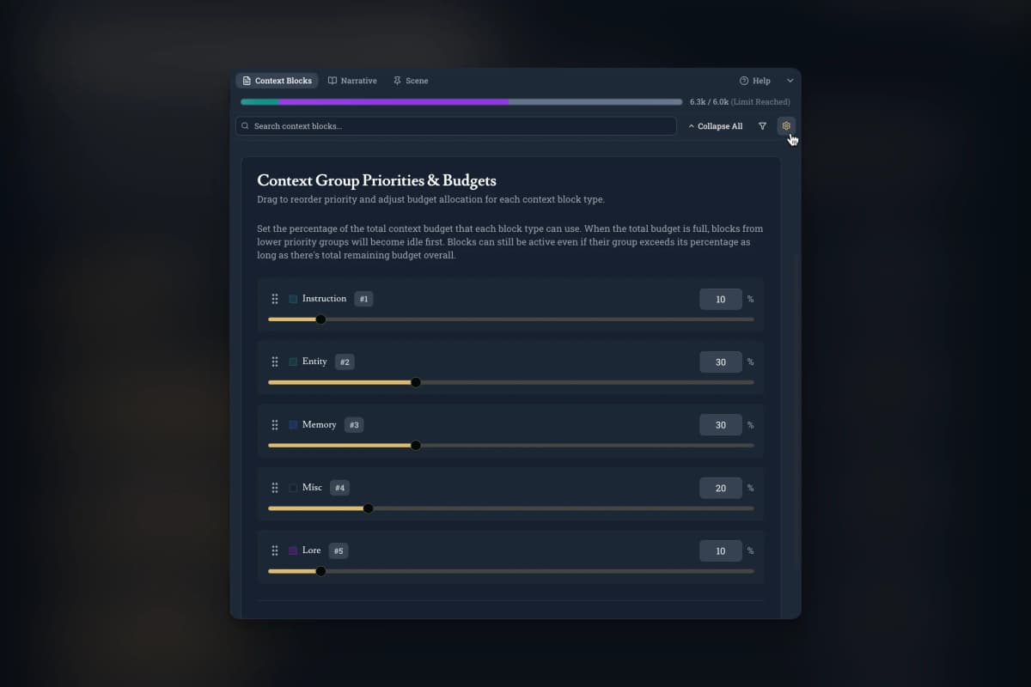Collapse all context blocks
Image resolution: width=1031 pixels, height=687 pixels.
pyautogui.click(x=715, y=126)
